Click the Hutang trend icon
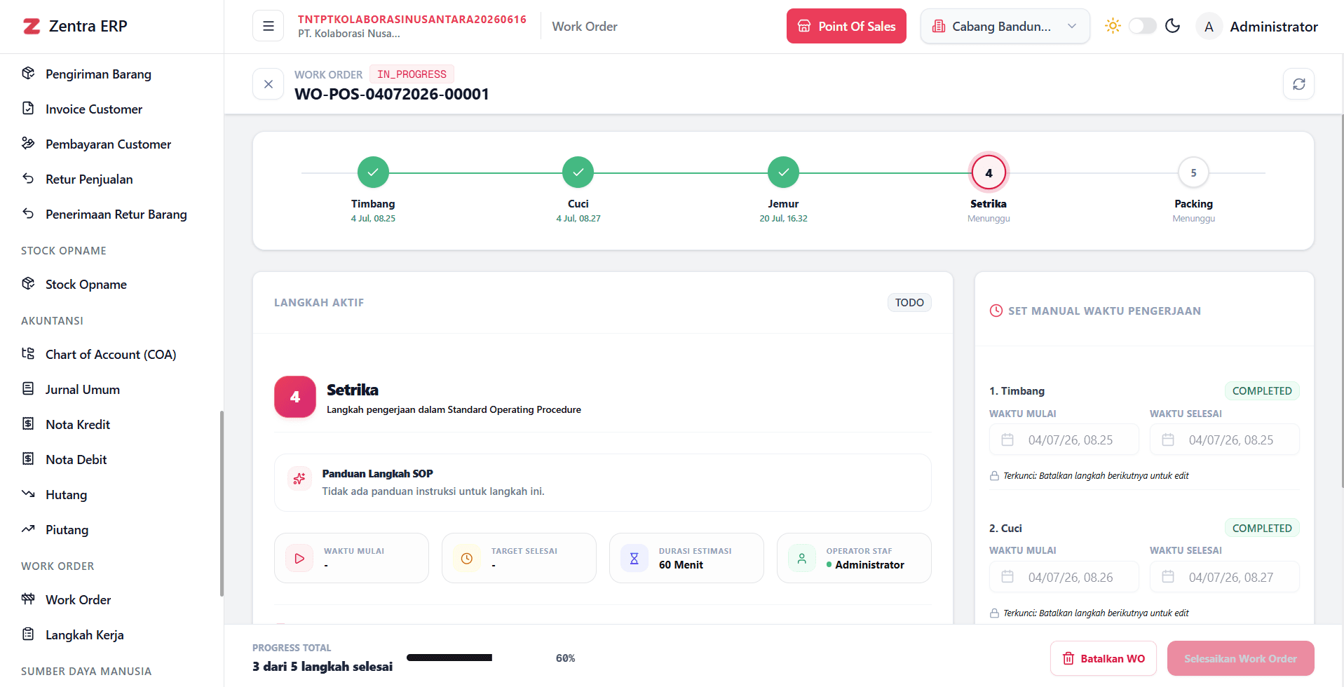Viewport: 1344px width, 687px height. coord(28,494)
